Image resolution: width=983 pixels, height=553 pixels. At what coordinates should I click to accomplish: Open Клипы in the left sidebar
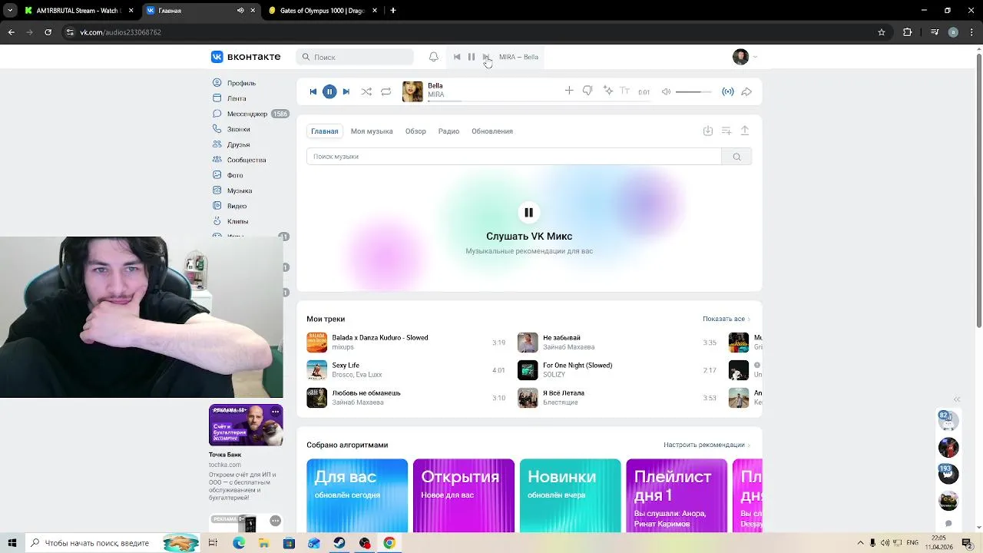click(237, 221)
